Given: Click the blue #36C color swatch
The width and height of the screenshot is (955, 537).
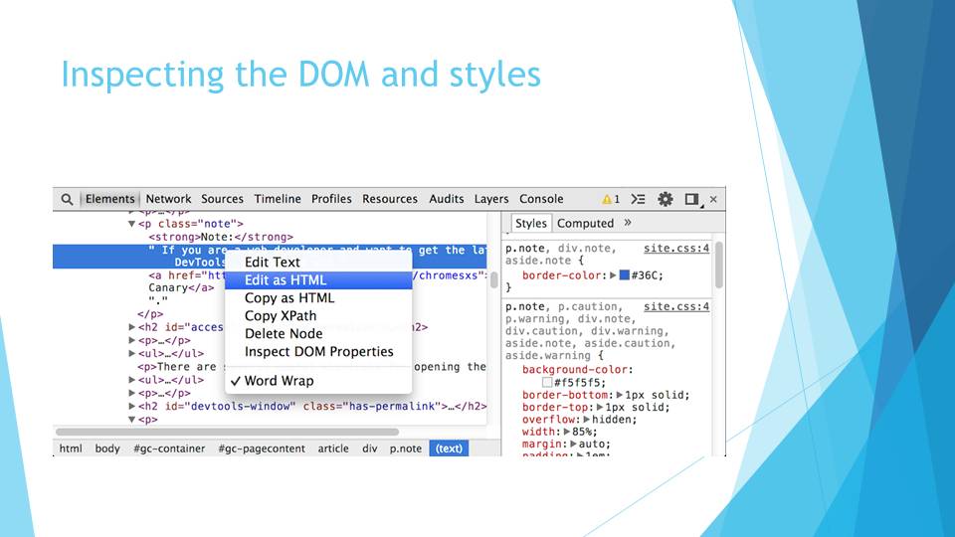Looking at the screenshot, I should (x=625, y=275).
